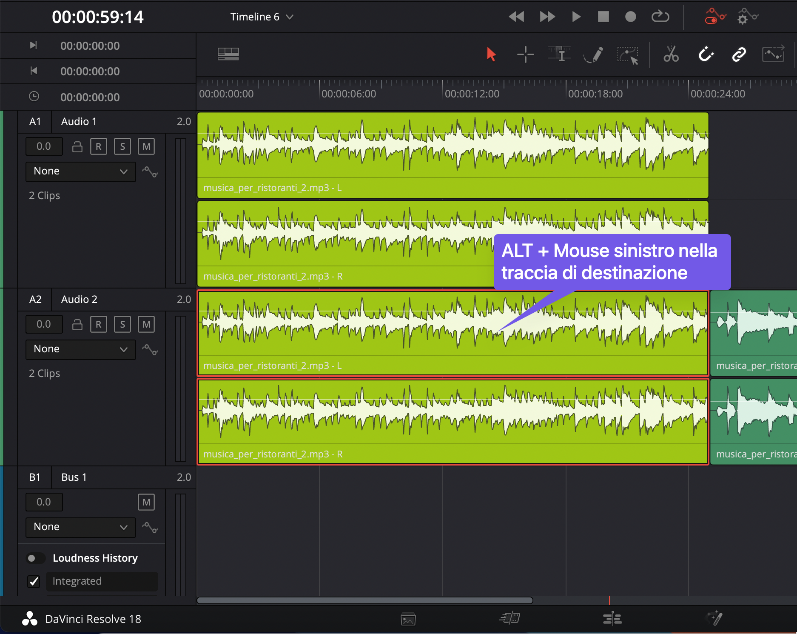Select the automation select range tool

point(628,55)
